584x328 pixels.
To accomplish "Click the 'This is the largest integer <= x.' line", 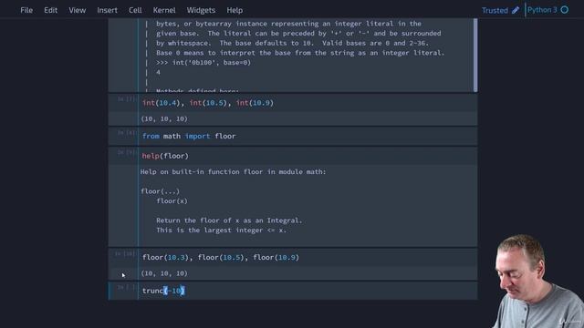I will point(221,231).
